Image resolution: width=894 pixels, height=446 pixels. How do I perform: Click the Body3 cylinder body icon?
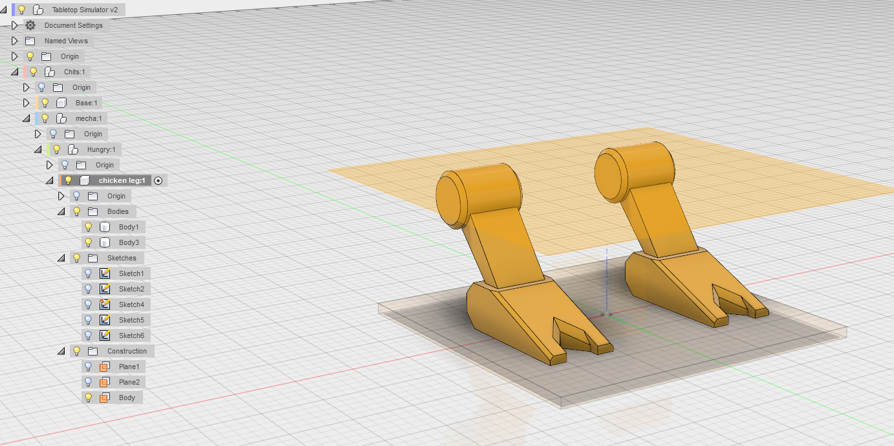point(105,242)
